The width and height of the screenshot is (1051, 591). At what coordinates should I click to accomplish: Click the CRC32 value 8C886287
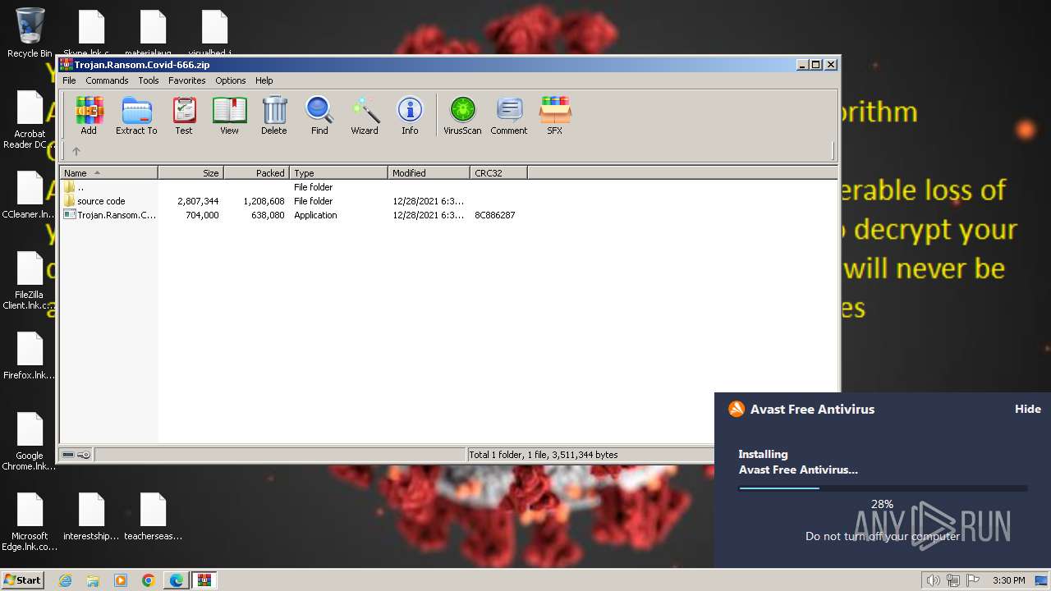(495, 215)
